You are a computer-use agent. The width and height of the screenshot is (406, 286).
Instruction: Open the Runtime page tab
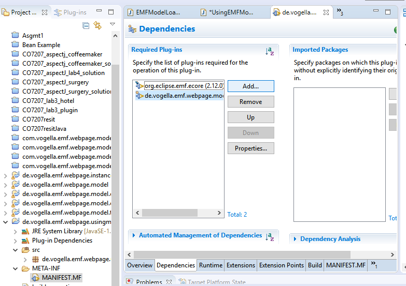211,265
